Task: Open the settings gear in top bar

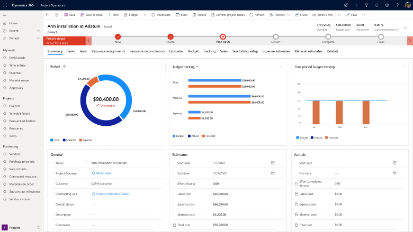Action: point(387,5)
